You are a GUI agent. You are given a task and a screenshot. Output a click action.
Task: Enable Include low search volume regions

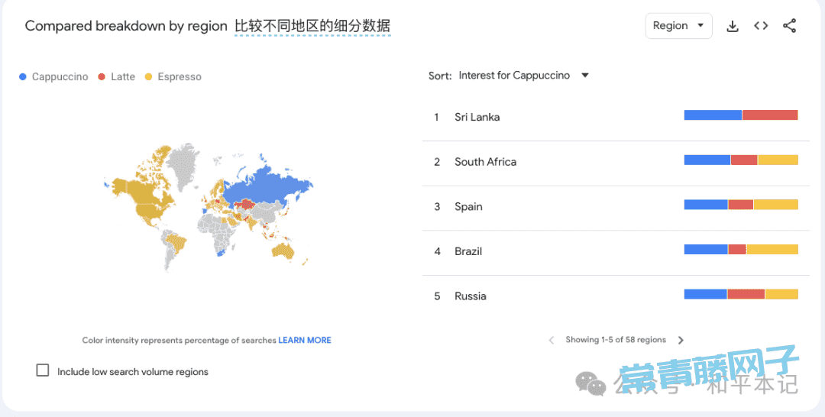[x=43, y=370]
